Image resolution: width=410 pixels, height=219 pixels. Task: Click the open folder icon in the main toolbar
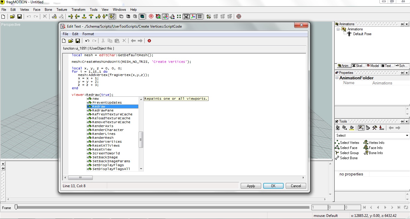pos(13,17)
